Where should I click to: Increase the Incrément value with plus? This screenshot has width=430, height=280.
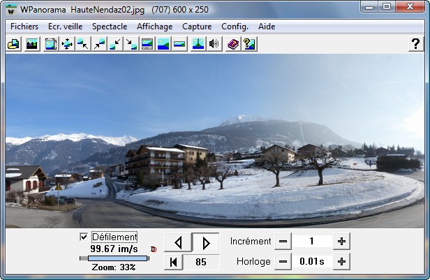[341, 242]
